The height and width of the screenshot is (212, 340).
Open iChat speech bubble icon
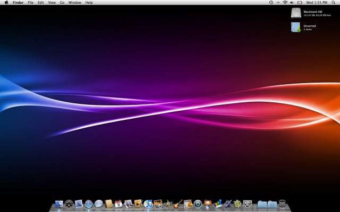[99, 204]
